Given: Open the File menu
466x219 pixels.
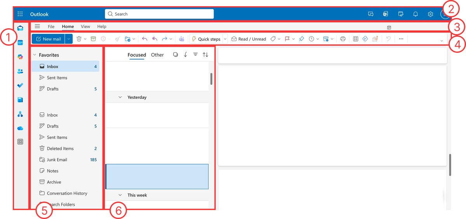Looking at the screenshot, I should pos(51,26).
